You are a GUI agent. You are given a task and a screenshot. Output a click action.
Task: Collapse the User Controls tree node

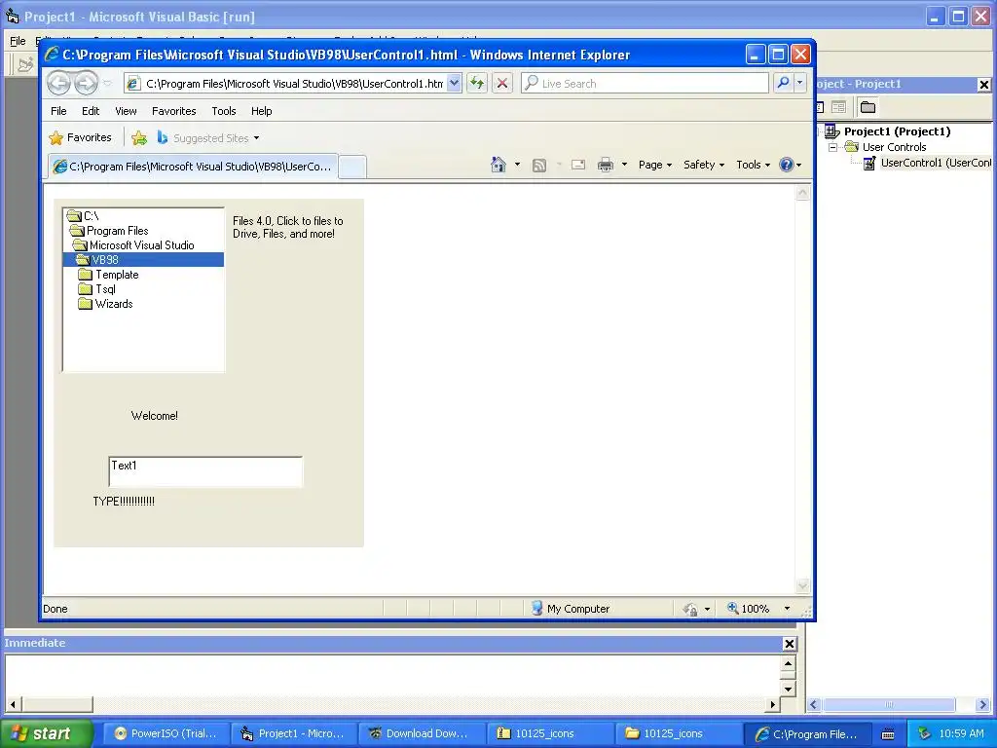click(x=832, y=147)
